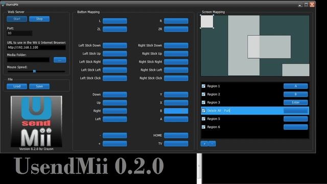Select the small square region at top-left of screen map
The image size is (327, 184).
[207, 21]
